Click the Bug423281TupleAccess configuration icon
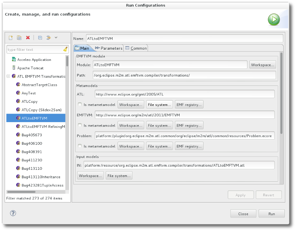This screenshot has width=296, height=231. tap(18, 185)
